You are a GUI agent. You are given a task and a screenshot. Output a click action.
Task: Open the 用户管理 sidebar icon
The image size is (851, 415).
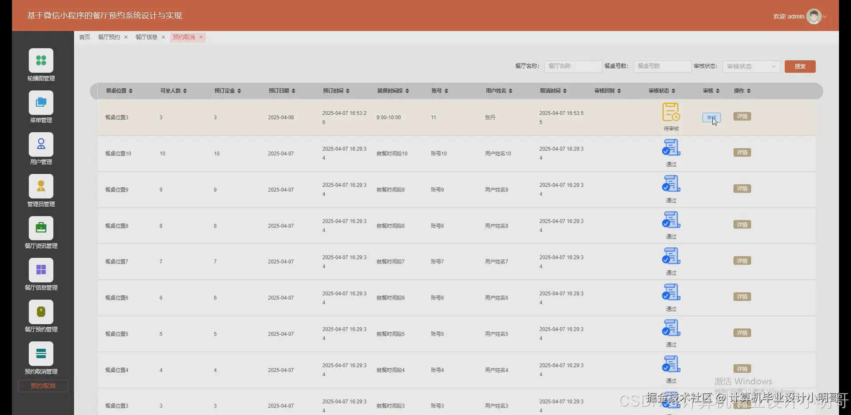(41, 144)
